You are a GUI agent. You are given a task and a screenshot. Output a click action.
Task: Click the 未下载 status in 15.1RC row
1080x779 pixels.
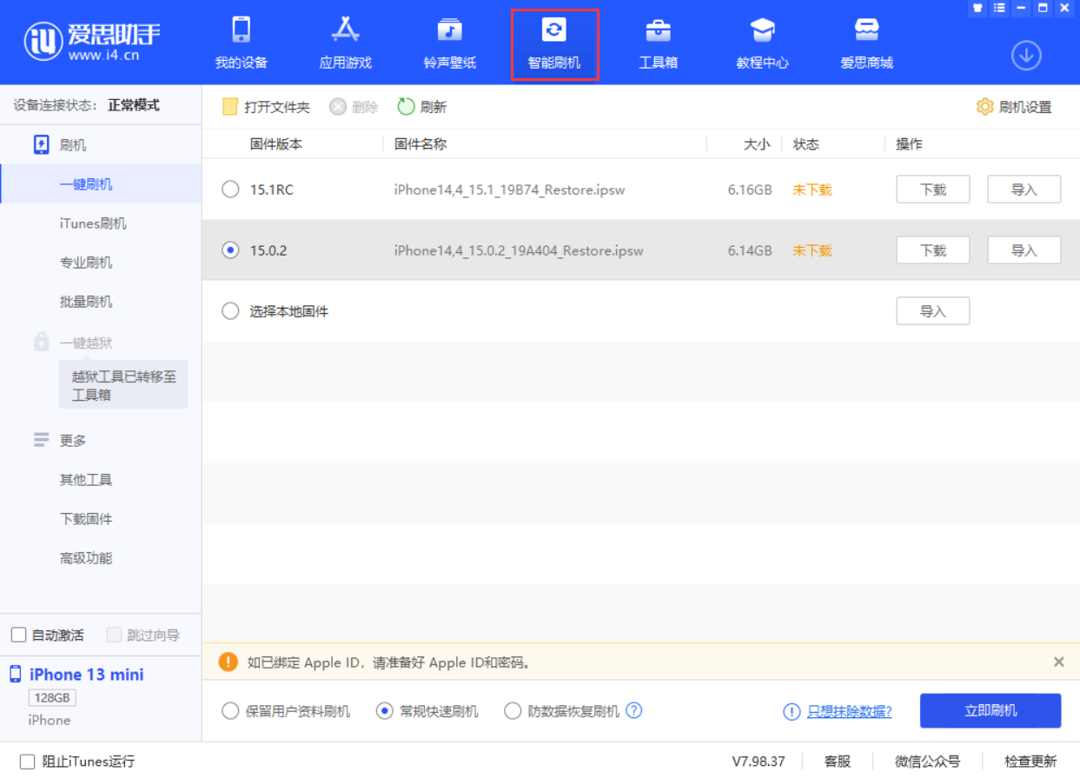pos(812,190)
